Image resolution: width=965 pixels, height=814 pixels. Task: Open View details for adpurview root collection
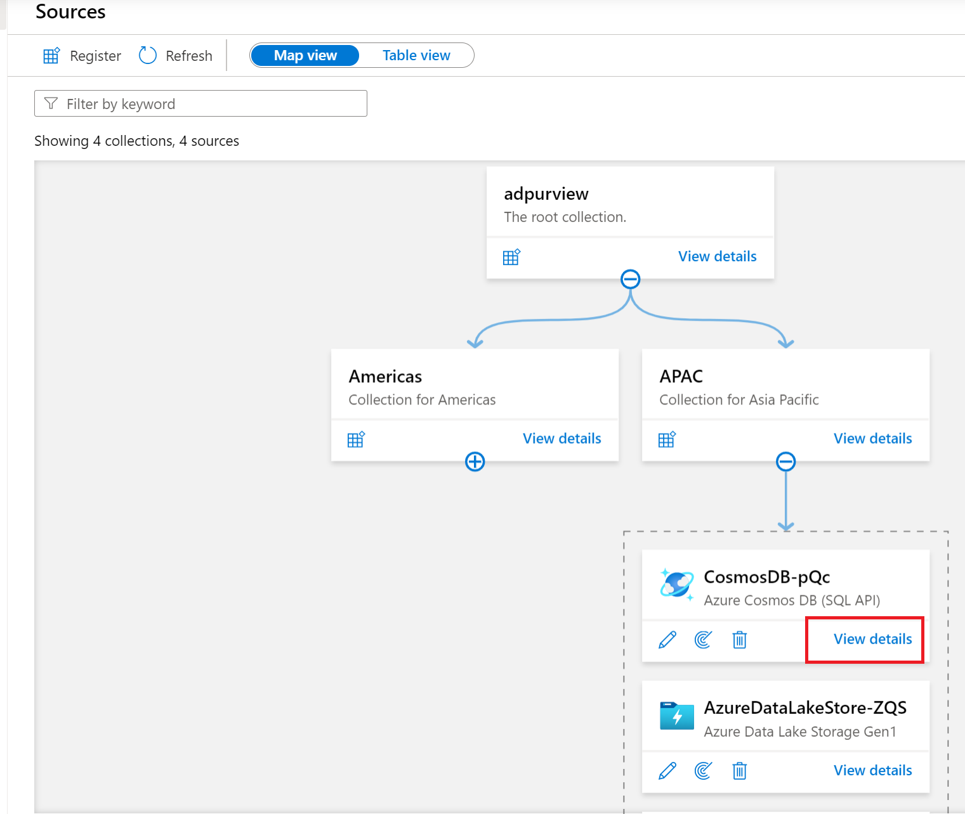717,257
